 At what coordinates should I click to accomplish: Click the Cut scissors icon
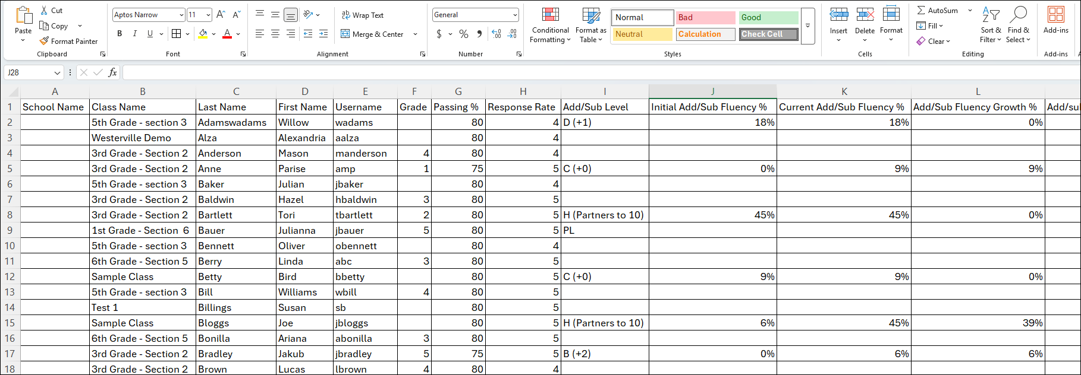coord(44,11)
